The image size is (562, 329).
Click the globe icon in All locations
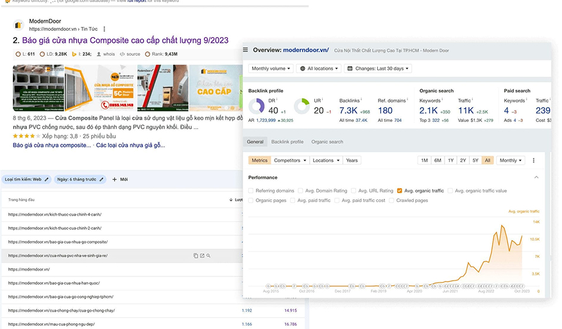coord(303,69)
